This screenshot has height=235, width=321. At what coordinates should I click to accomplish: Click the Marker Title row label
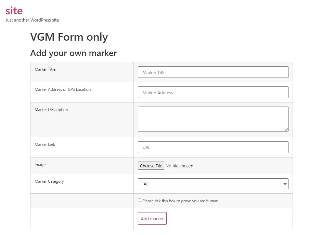(x=45, y=69)
